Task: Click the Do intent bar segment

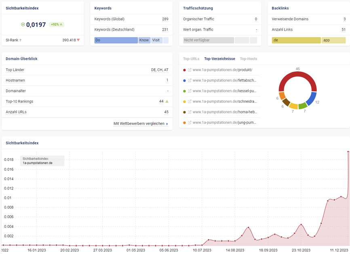Action: pyautogui.click(x=116, y=40)
